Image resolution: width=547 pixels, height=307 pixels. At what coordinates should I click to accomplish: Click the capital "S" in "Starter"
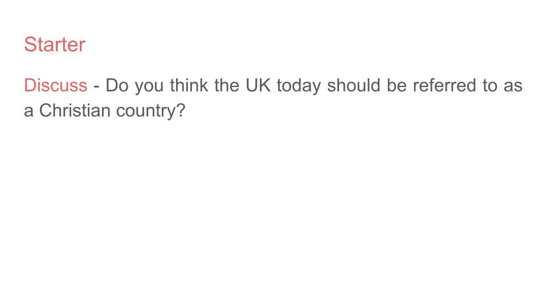pos(30,44)
